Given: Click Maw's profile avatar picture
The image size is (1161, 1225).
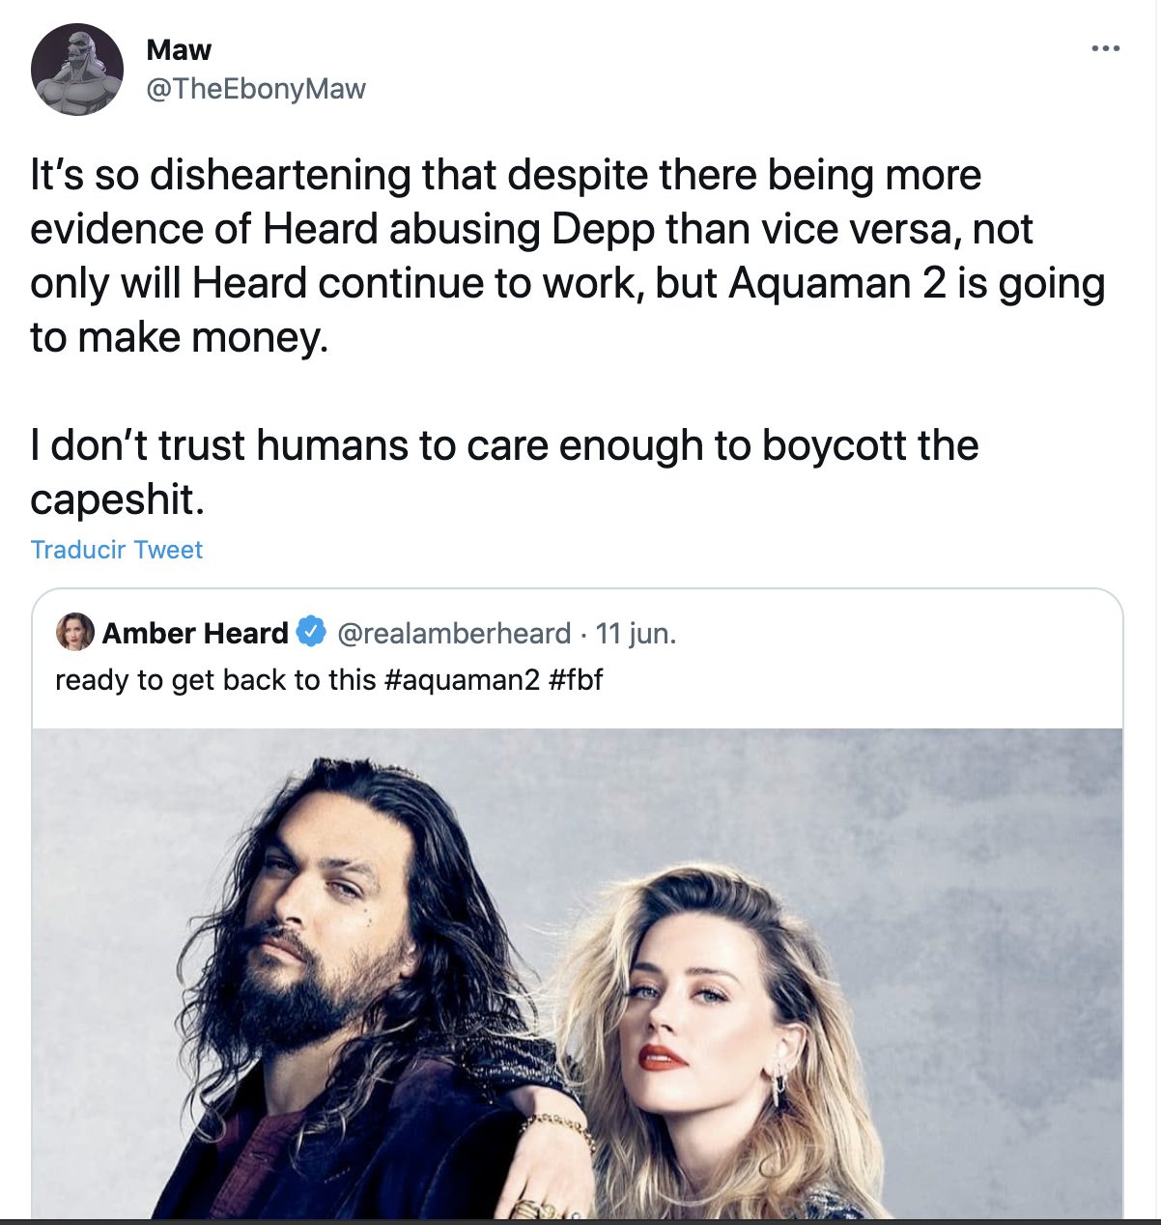Looking at the screenshot, I should coord(77,70).
